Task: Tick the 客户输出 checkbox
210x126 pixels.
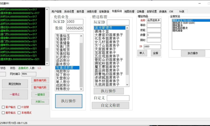Action: click(3, 107)
